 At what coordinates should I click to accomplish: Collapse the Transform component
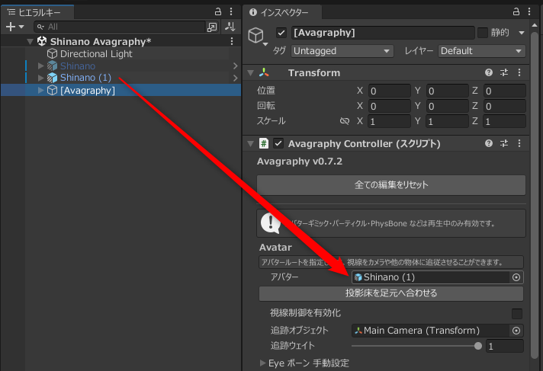coord(250,72)
